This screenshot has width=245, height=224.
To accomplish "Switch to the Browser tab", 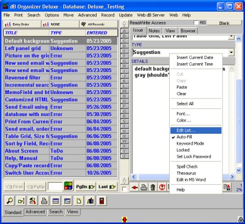I will pyautogui.click(x=188, y=31).
